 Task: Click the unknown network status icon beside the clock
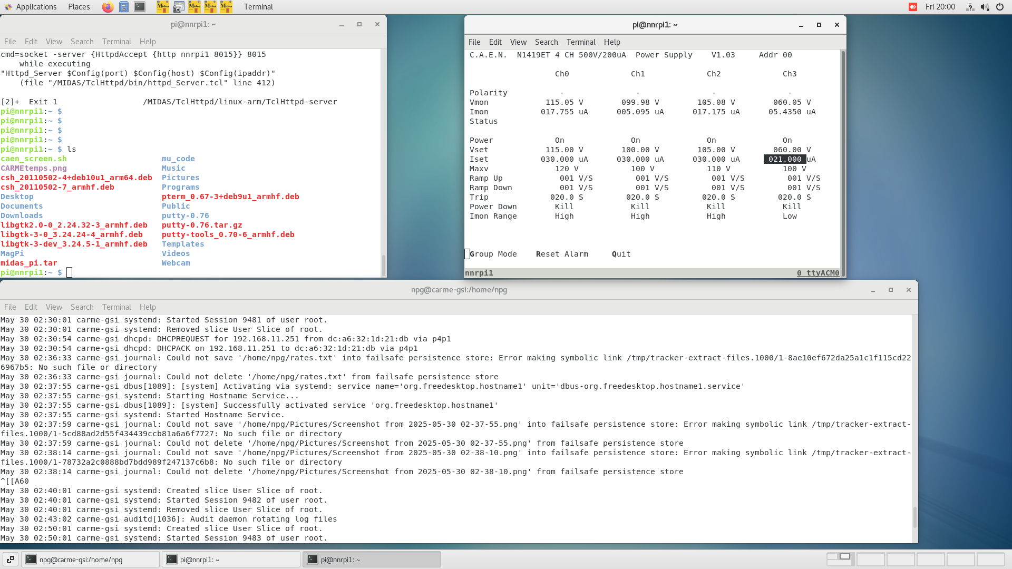pos(970,7)
